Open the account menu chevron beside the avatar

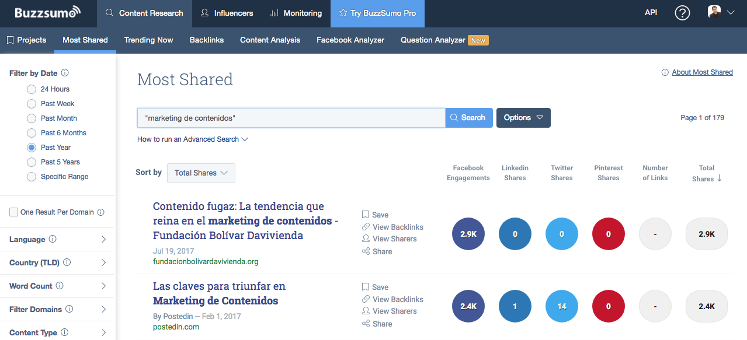click(x=730, y=12)
